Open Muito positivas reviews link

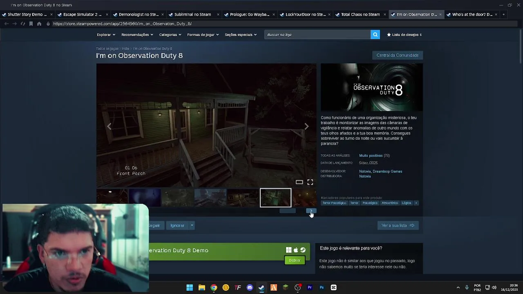click(x=371, y=156)
